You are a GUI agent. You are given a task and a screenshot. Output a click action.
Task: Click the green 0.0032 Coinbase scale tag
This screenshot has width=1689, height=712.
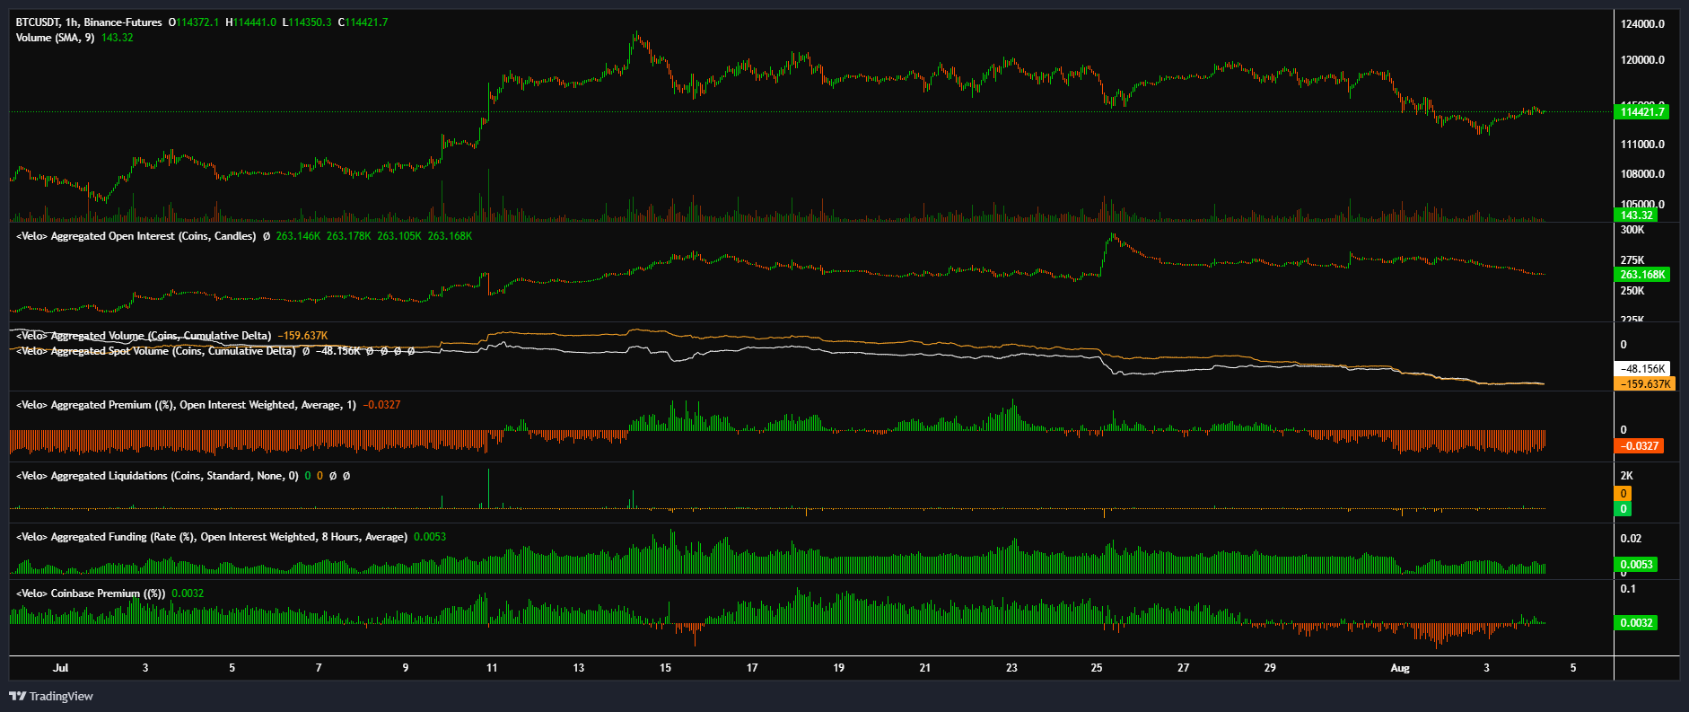pyautogui.click(x=1636, y=623)
